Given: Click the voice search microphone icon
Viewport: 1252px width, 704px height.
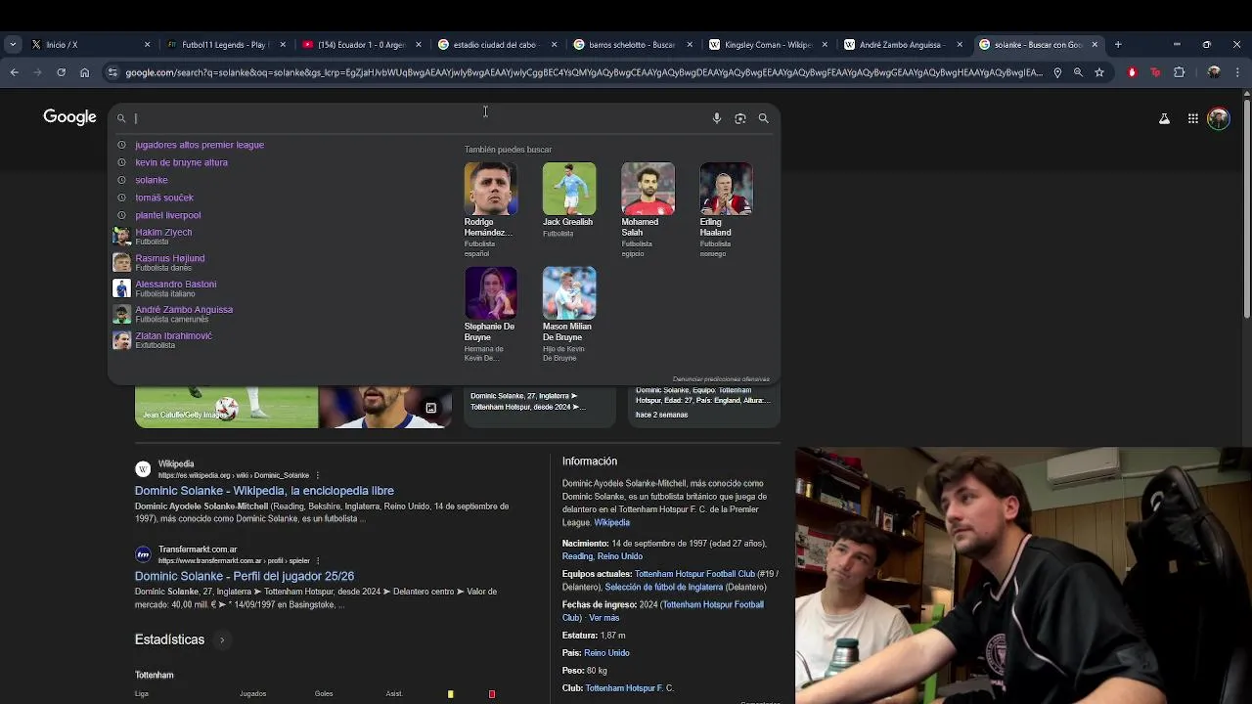Looking at the screenshot, I should [716, 118].
